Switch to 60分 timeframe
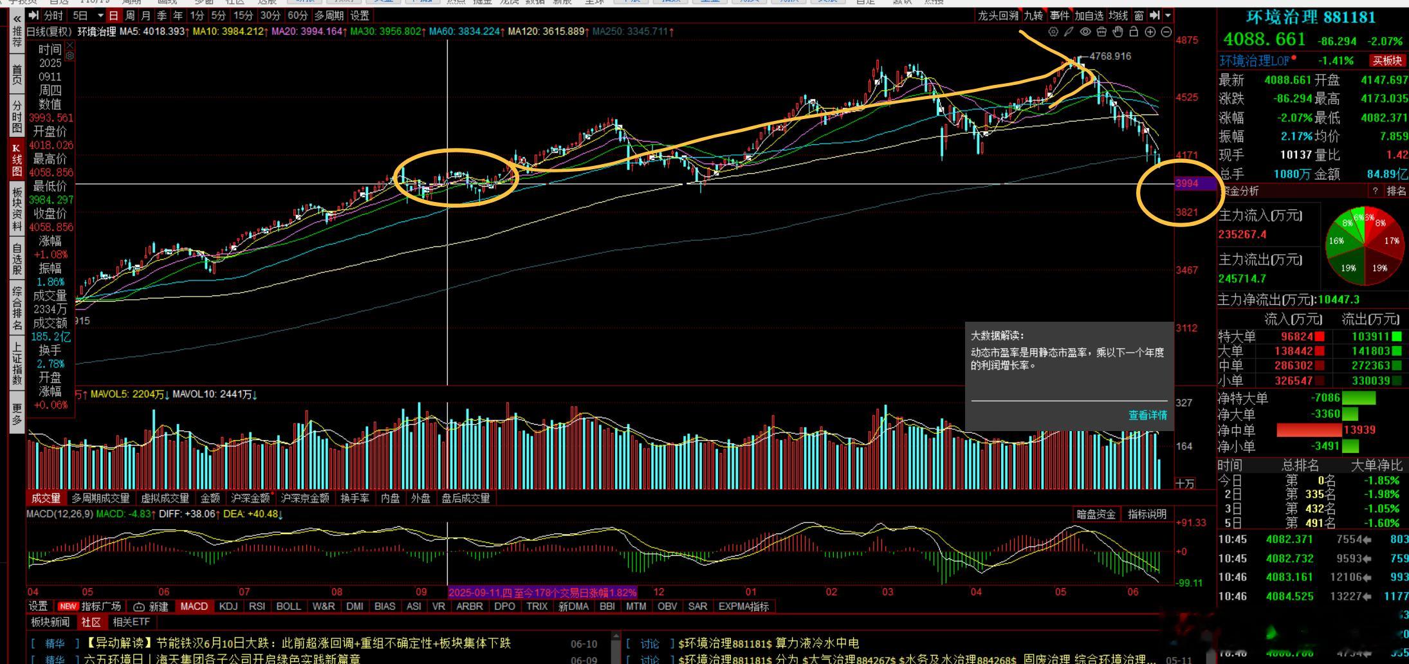 (x=298, y=15)
